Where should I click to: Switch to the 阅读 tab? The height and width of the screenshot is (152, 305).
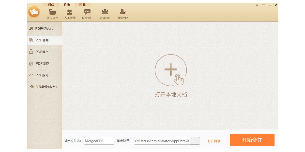(51, 4)
